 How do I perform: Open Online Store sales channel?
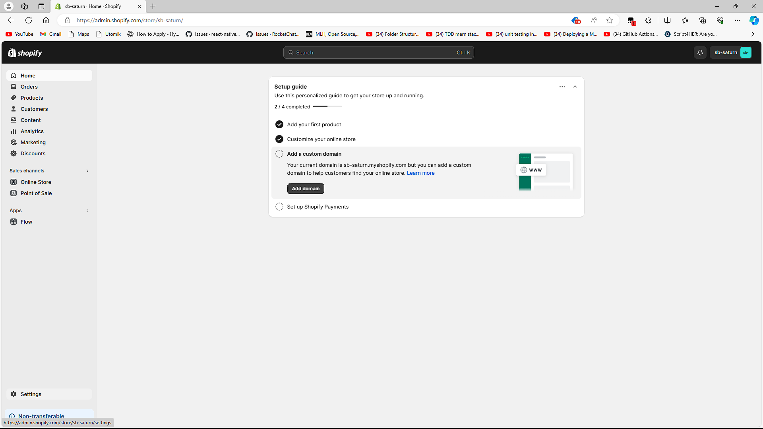tap(36, 182)
